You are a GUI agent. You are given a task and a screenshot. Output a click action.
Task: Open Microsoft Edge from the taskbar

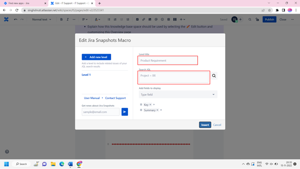coord(62,164)
